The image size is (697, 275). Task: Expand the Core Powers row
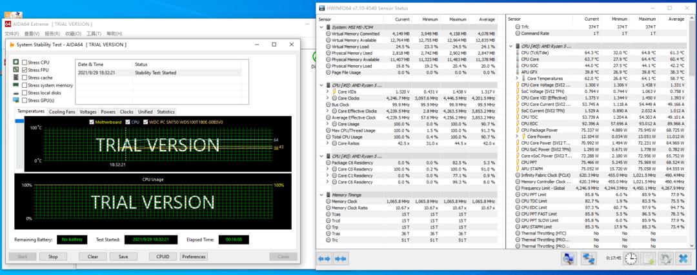(x=517, y=136)
